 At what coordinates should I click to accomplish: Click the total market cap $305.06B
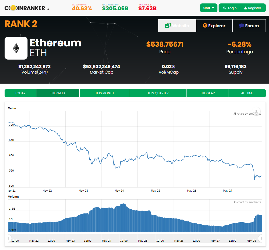click(x=115, y=8)
